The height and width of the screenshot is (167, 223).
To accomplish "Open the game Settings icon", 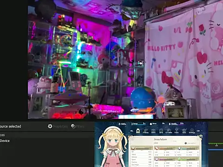I will pyautogui.click(x=192, y=131).
